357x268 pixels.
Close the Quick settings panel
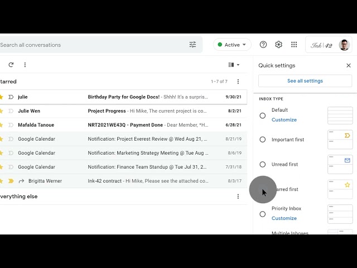pyautogui.click(x=348, y=66)
